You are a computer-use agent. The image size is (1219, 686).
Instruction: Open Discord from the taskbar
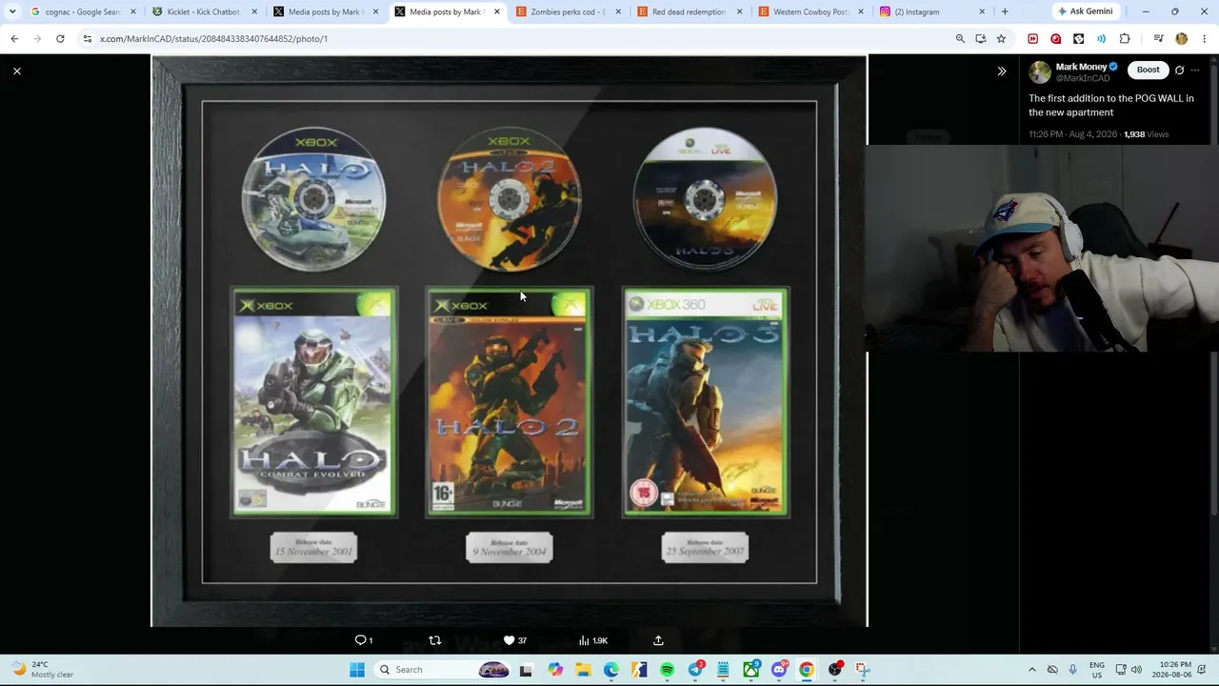(x=779, y=670)
